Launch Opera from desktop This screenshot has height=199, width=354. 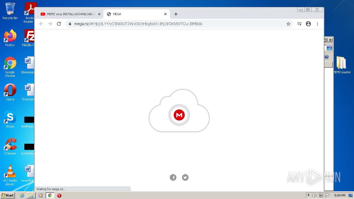10,92
